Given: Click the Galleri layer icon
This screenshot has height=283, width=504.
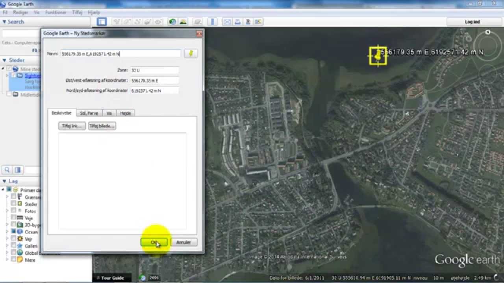Looking at the screenshot, I should (x=20, y=246).
